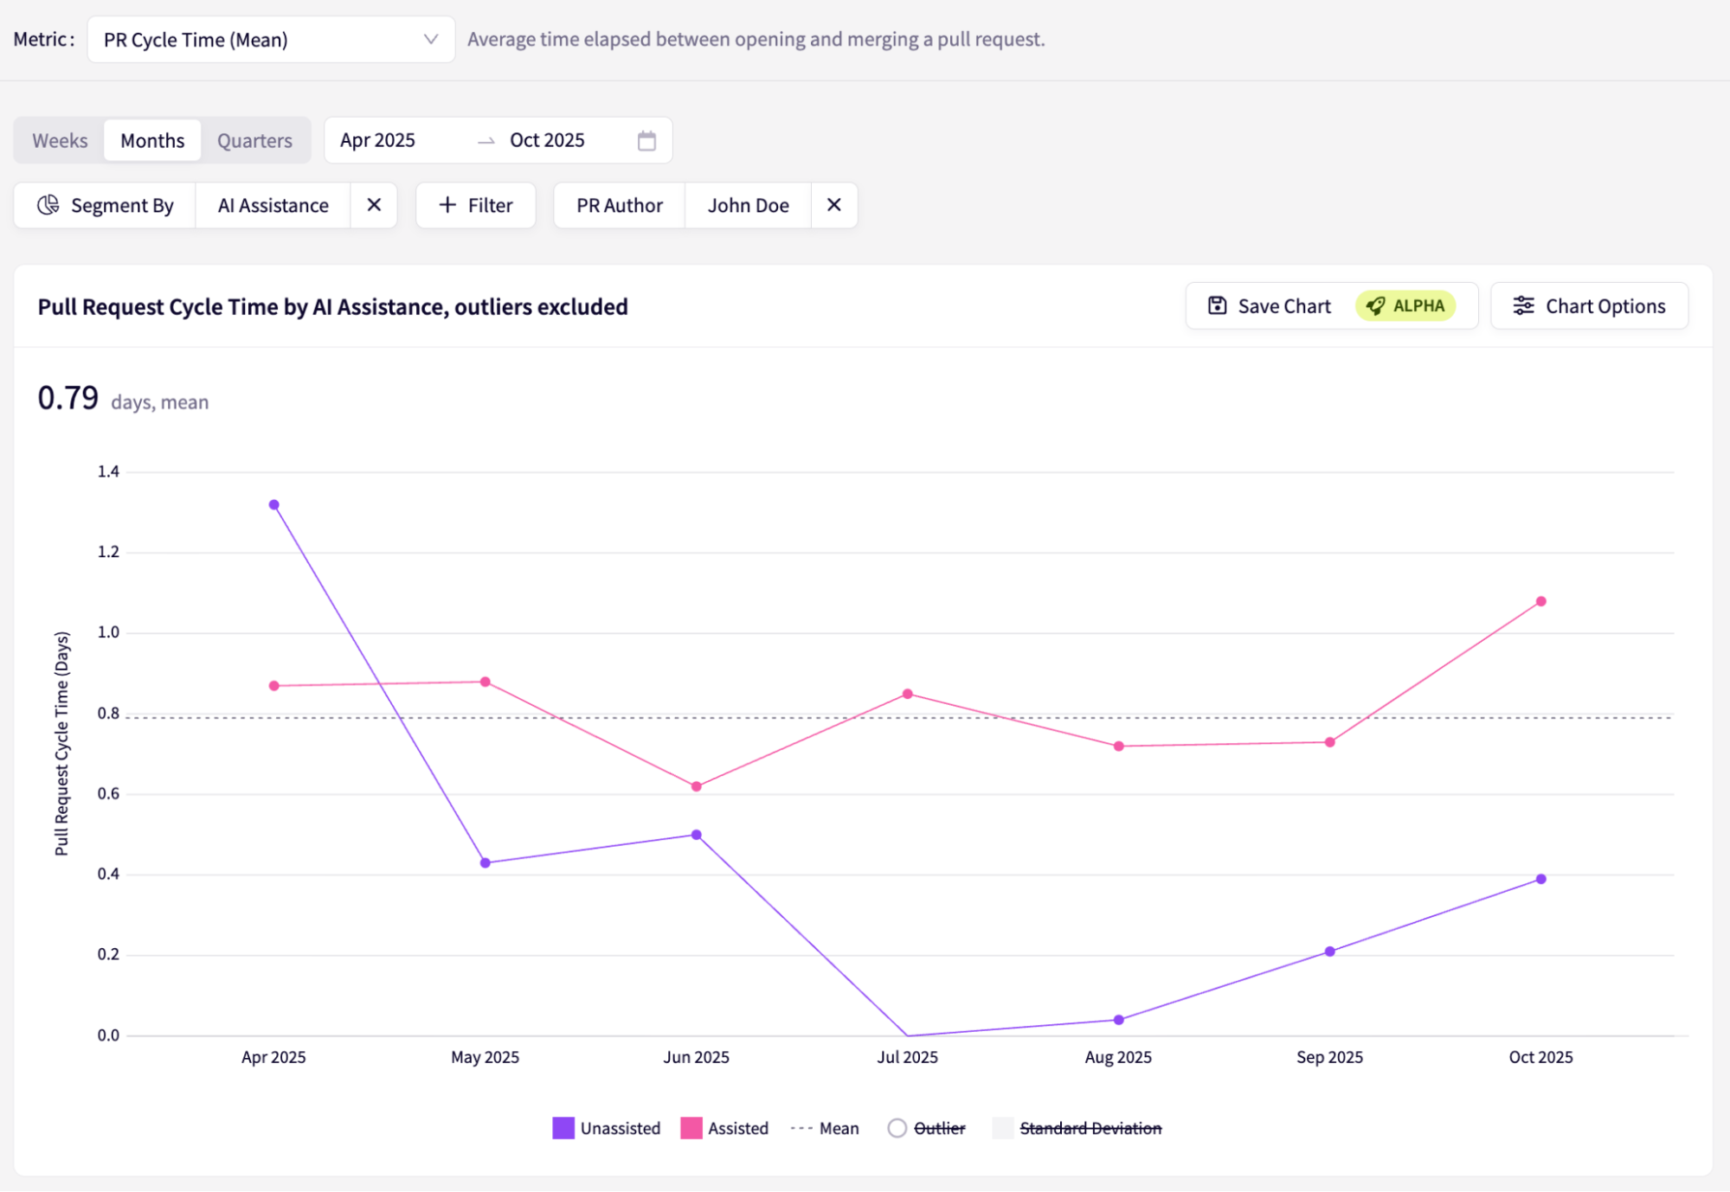Screen dimensions: 1730x1192
Task: Show the Standard Deviation legend item
Action: tap(1077, 1128)
